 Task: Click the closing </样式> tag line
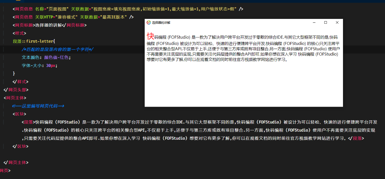[21, 82]
